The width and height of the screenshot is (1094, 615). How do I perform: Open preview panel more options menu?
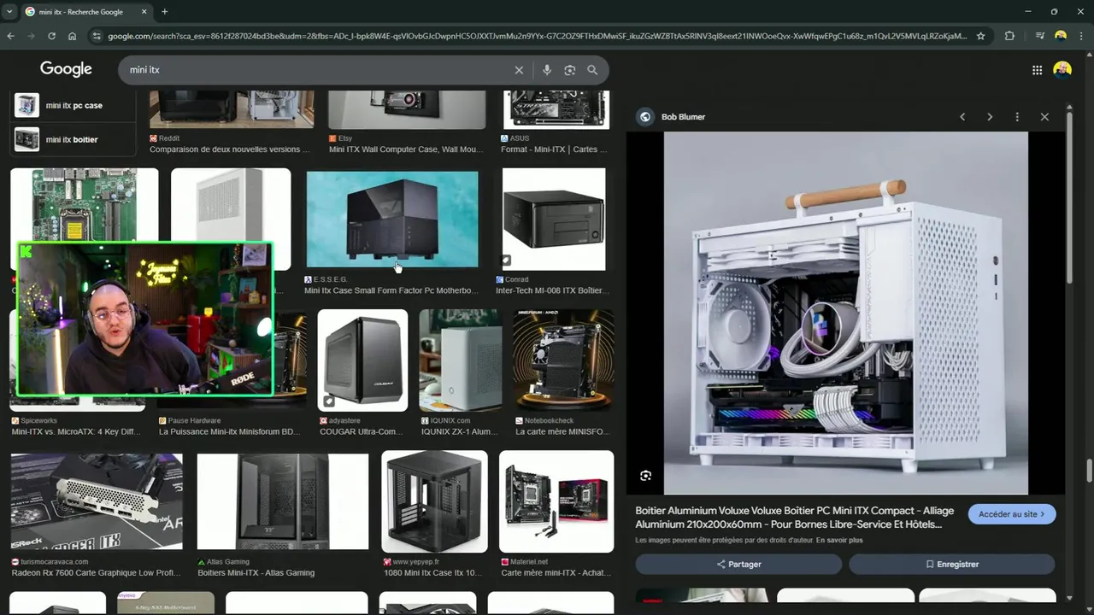pos(1017,117)
